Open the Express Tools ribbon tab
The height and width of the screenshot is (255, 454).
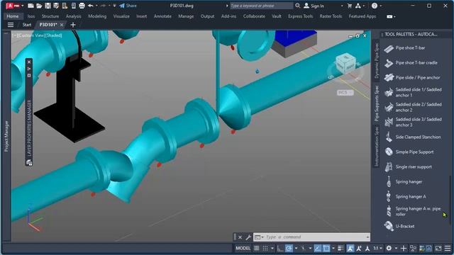point(300,16)
